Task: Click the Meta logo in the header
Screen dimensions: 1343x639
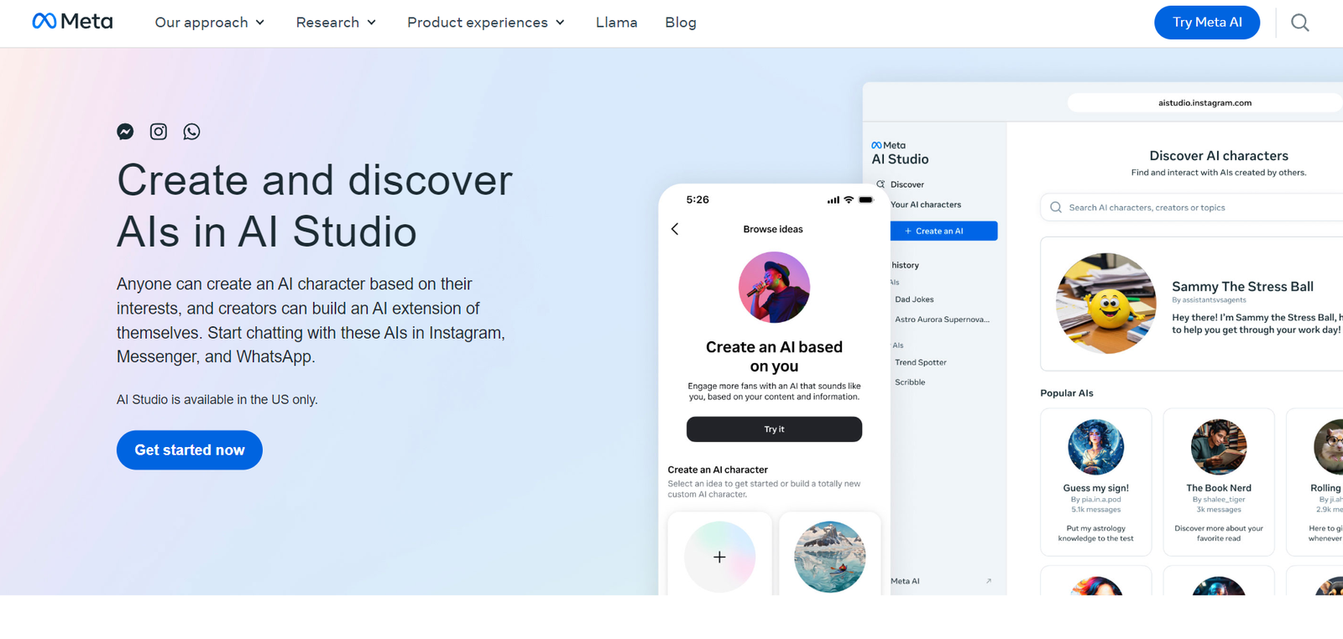Action: pos(72,22)
